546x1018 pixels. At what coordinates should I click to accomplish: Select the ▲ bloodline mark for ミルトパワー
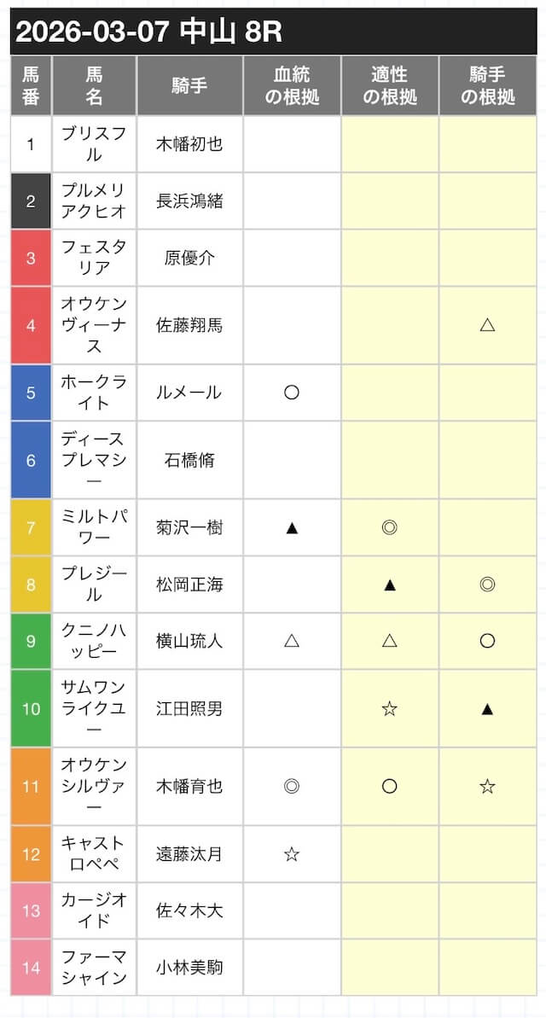click(x=292, y=527)
